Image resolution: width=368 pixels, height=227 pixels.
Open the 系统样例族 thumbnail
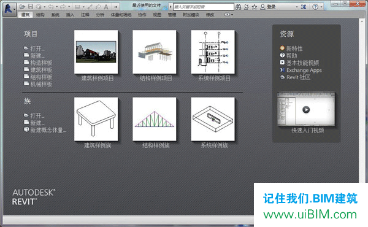point(213,119)
